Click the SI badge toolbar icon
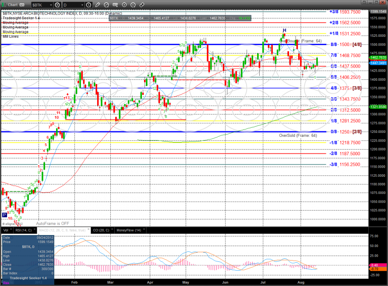The height and width of the screenshot is (286, 388). 115,5
